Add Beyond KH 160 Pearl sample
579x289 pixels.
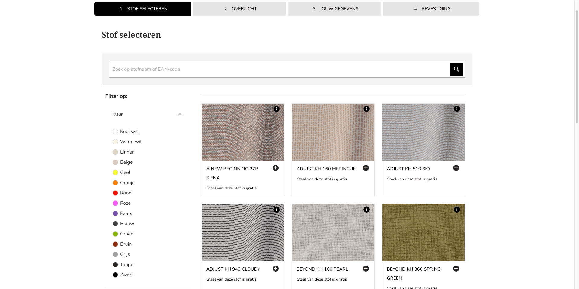(366, 269)
